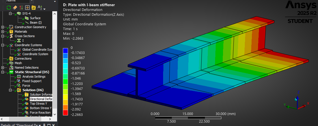318x126 pixels.
Task: Expand the Construction Geometry node
Action: point(3,27)
